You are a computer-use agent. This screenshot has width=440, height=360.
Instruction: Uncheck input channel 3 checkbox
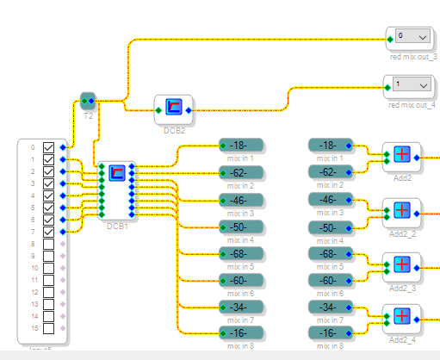click(x=48, y=183)
